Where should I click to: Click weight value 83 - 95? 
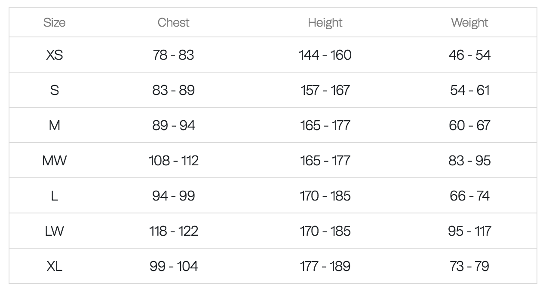click(469, 161)
